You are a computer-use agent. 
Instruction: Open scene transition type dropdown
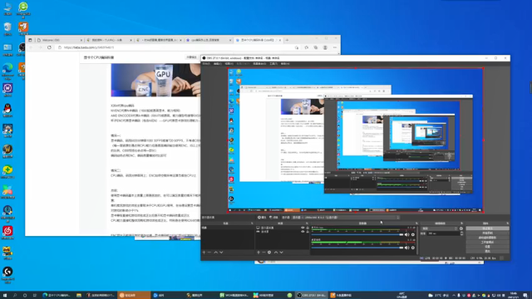[x=440, y=228]
